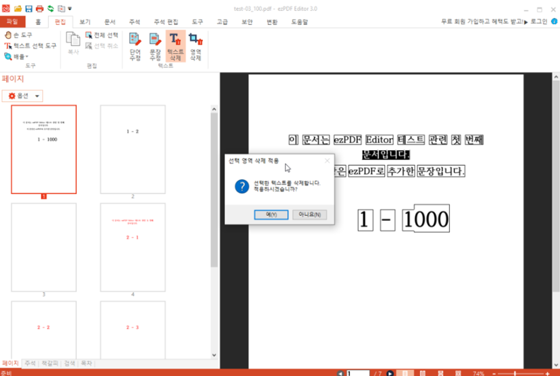Click the zoom slider handle
This screenshot has width=560, height=376.
pos(515,374)
